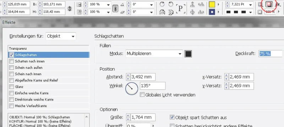Flip the object horizontally
This screenshot has width=284, height=127.
point(162,12)
